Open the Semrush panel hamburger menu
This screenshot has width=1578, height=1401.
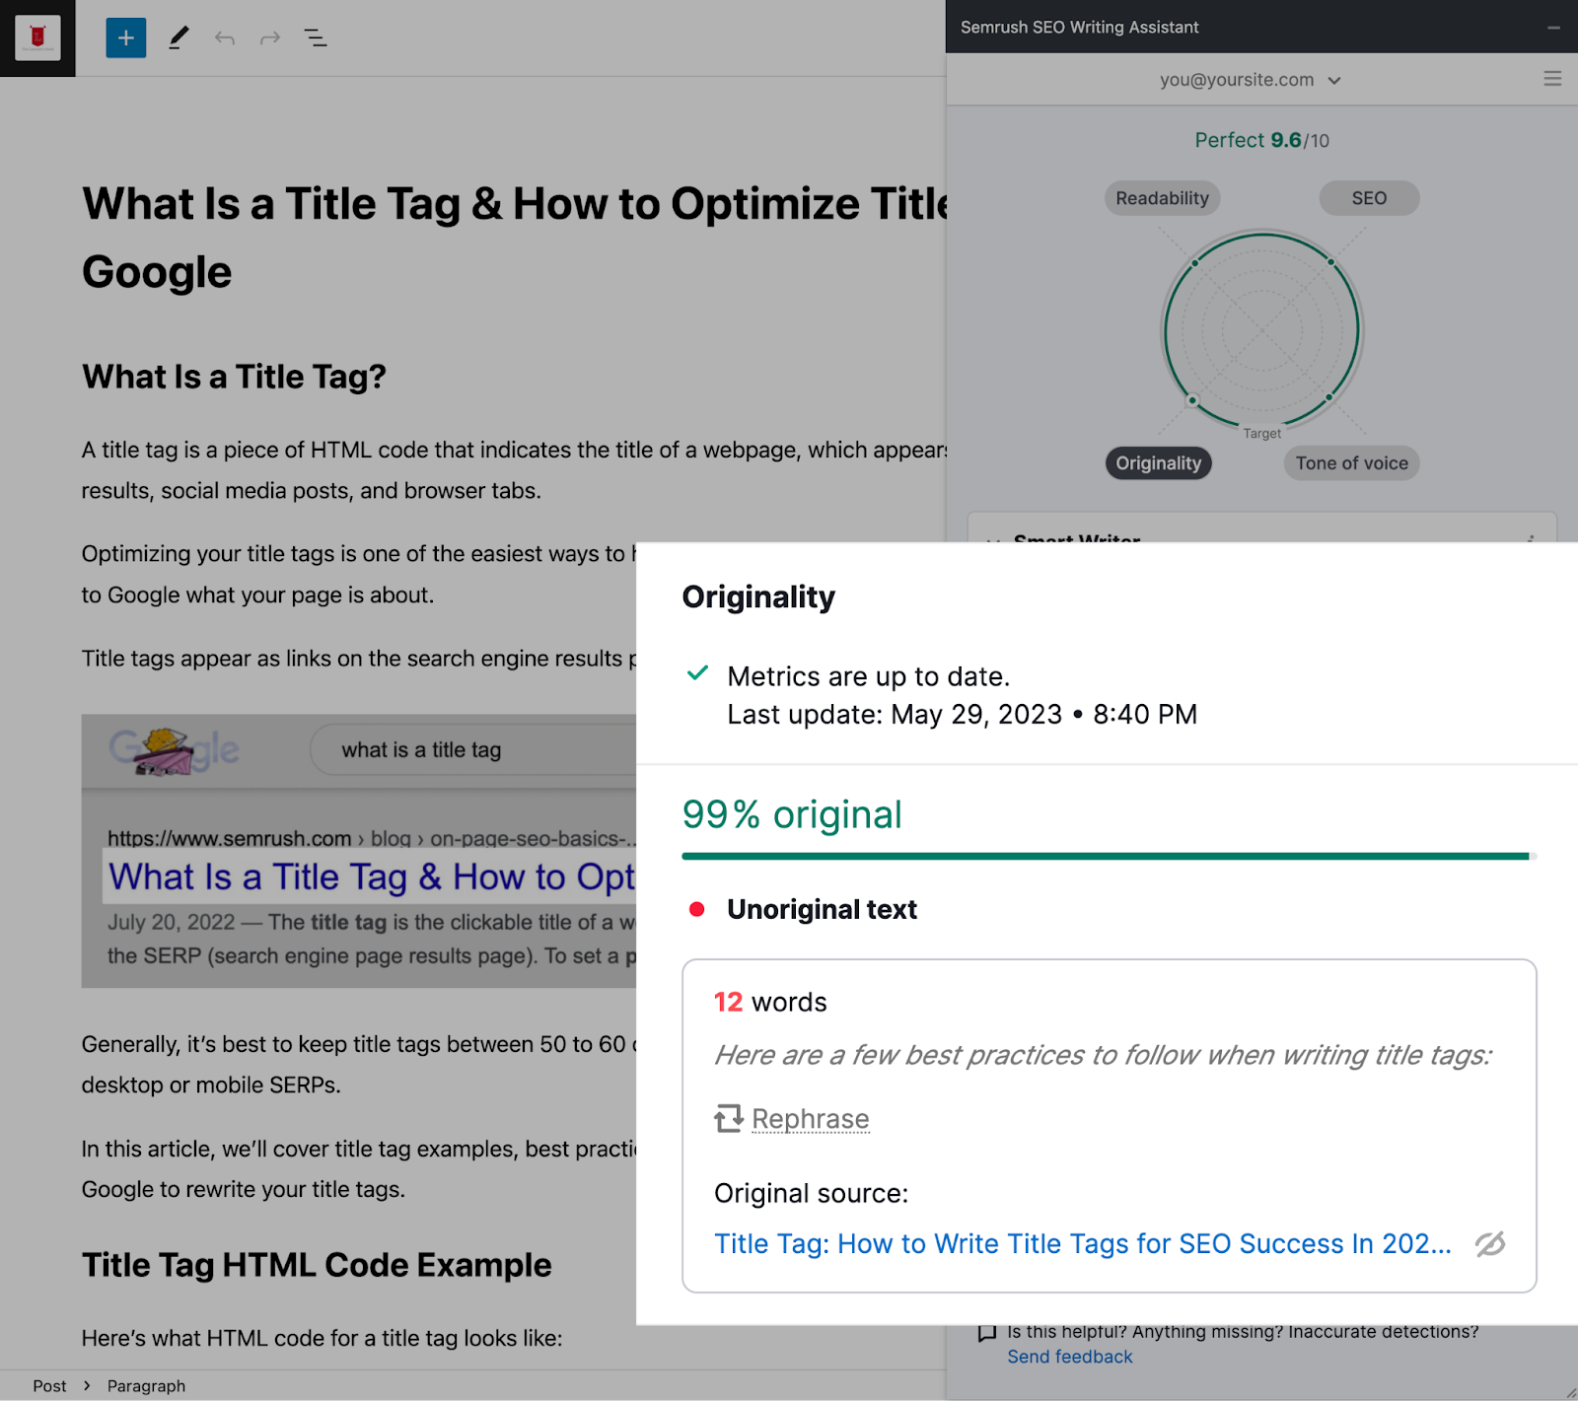(x=1551, y=79)
